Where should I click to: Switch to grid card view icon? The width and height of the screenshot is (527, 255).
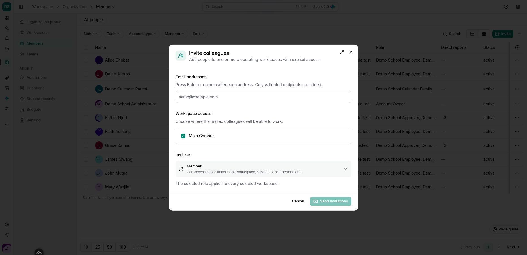[484, 34]
